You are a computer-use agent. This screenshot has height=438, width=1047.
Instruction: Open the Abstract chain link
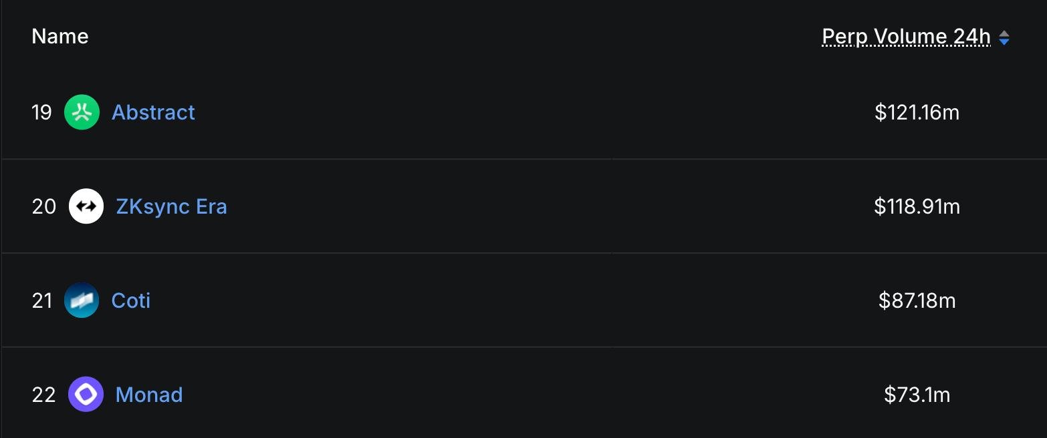tap(153, 112)
